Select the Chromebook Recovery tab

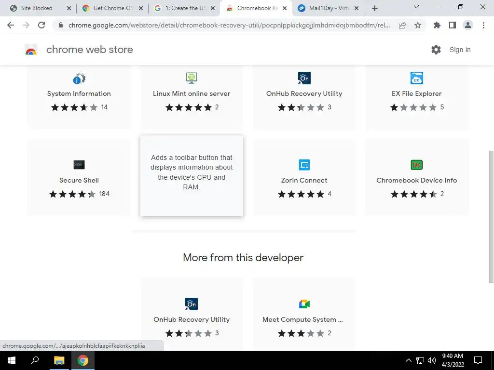256,8
